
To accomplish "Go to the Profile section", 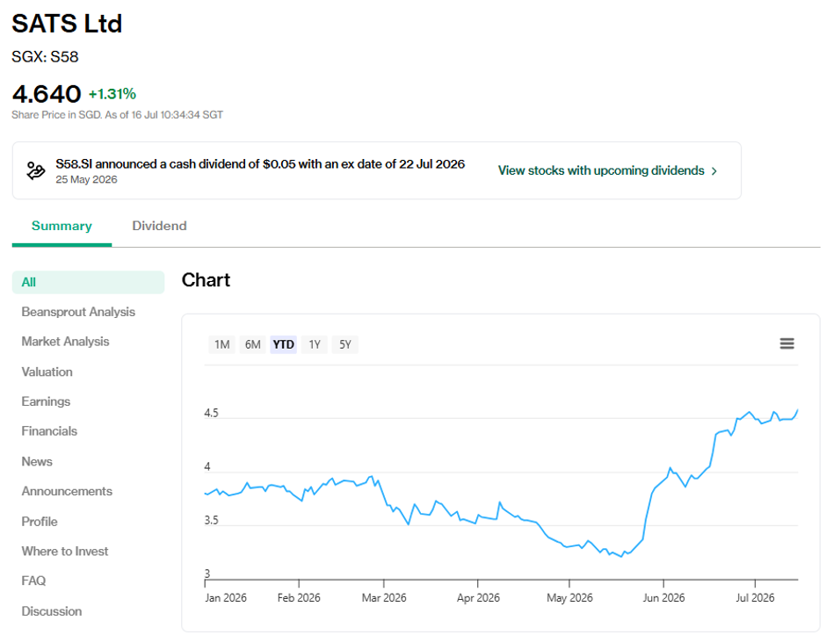I will click(x=40, y=522).
